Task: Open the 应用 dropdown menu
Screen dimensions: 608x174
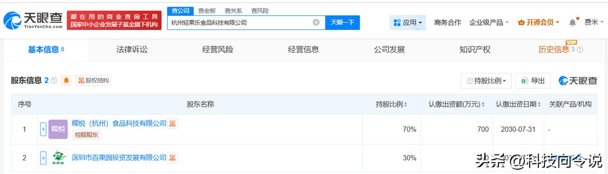Action: 408,22
